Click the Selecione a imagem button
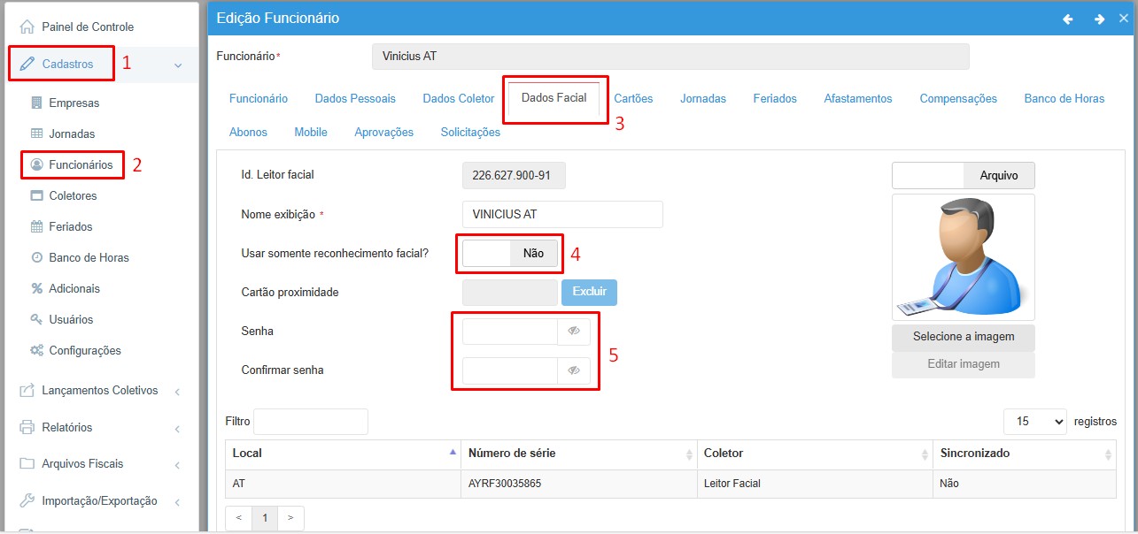This screenshot has height=534, width=1138. click(x=964, y=337)
